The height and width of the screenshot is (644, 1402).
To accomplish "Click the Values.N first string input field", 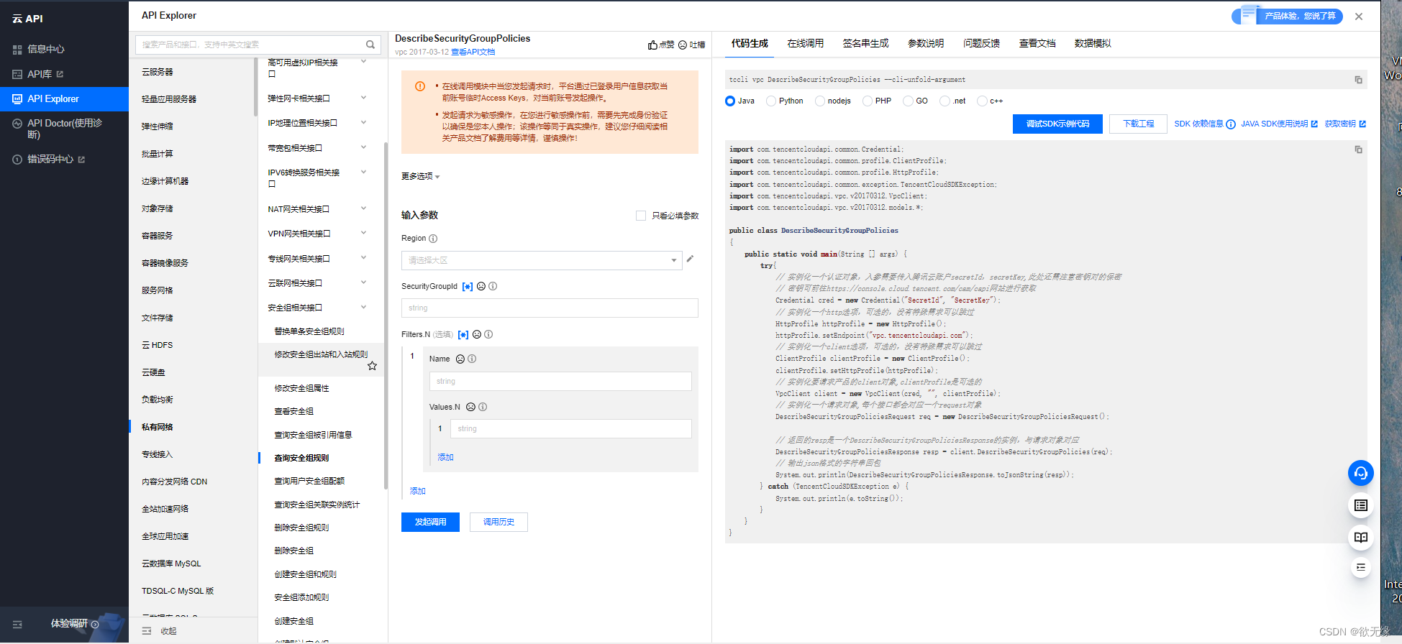I will (570, 428).
